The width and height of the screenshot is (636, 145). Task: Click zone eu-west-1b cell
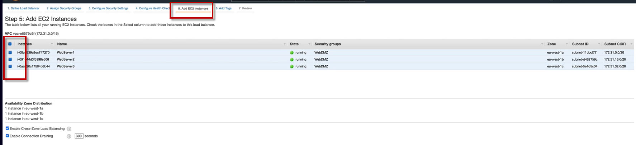point(555,59)
